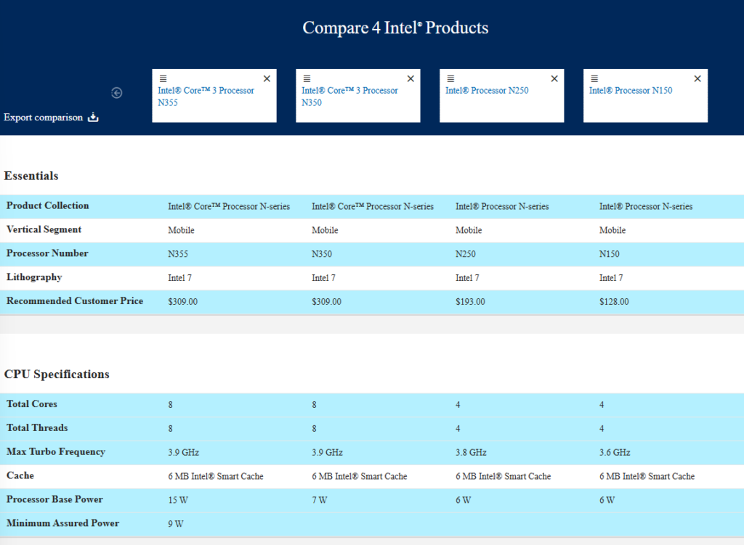Viewport: 744px width, 545px height.
Task: Select the 15 W base power value
Action: click(x=178, y=500)
